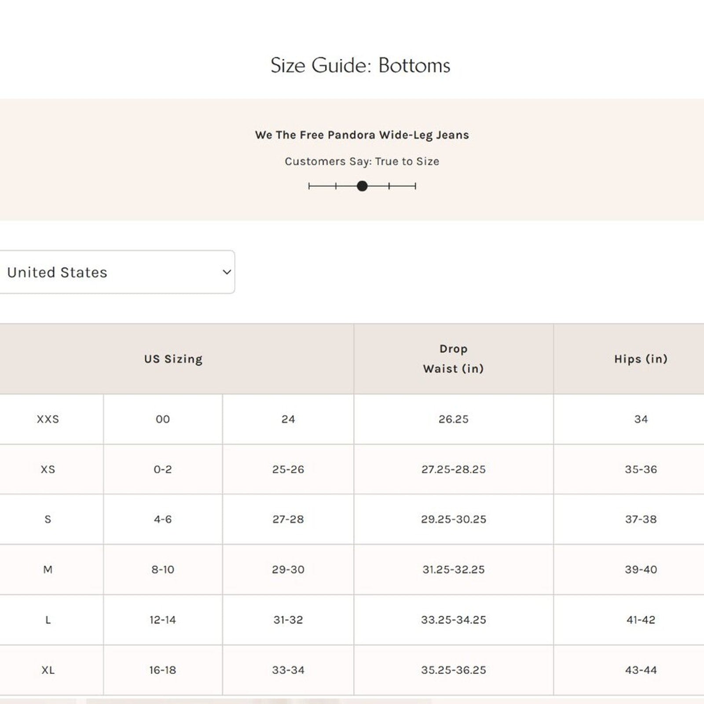
Task: Click the chevron arrow in country selector
Action: click(x=227, y=272)
